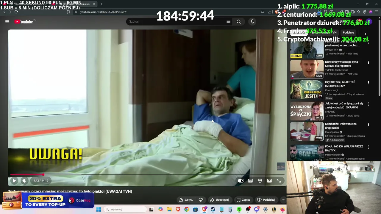Switch the player to theater mode

coord(269,181)
